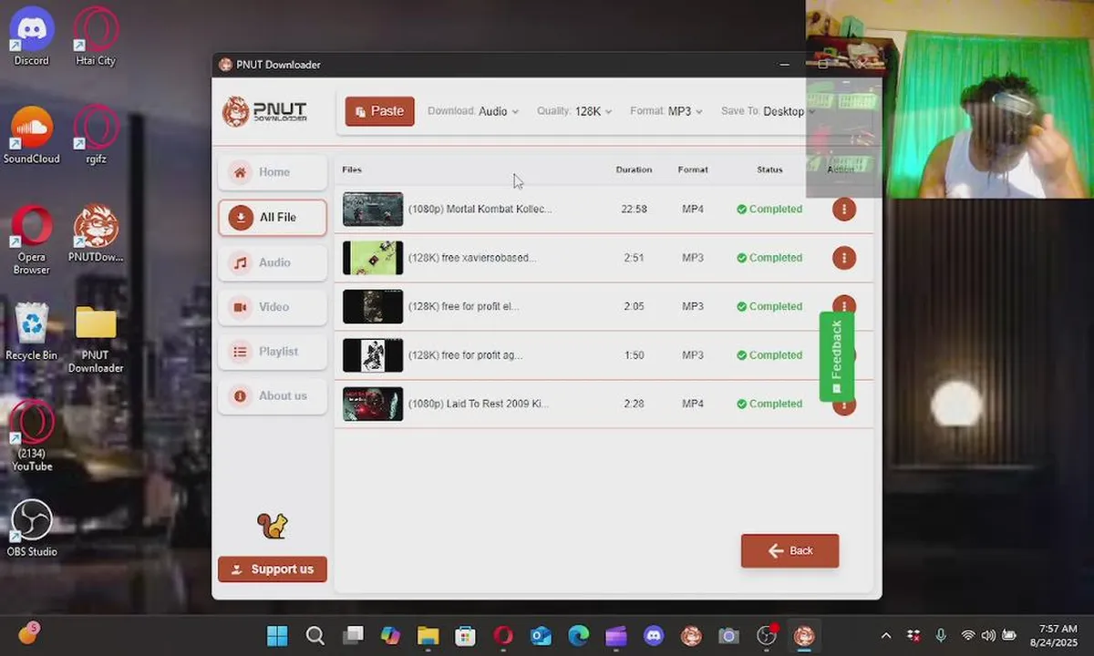
Task: Open the PNUT Downloader desktop folder
Action: tap(96, 338)
